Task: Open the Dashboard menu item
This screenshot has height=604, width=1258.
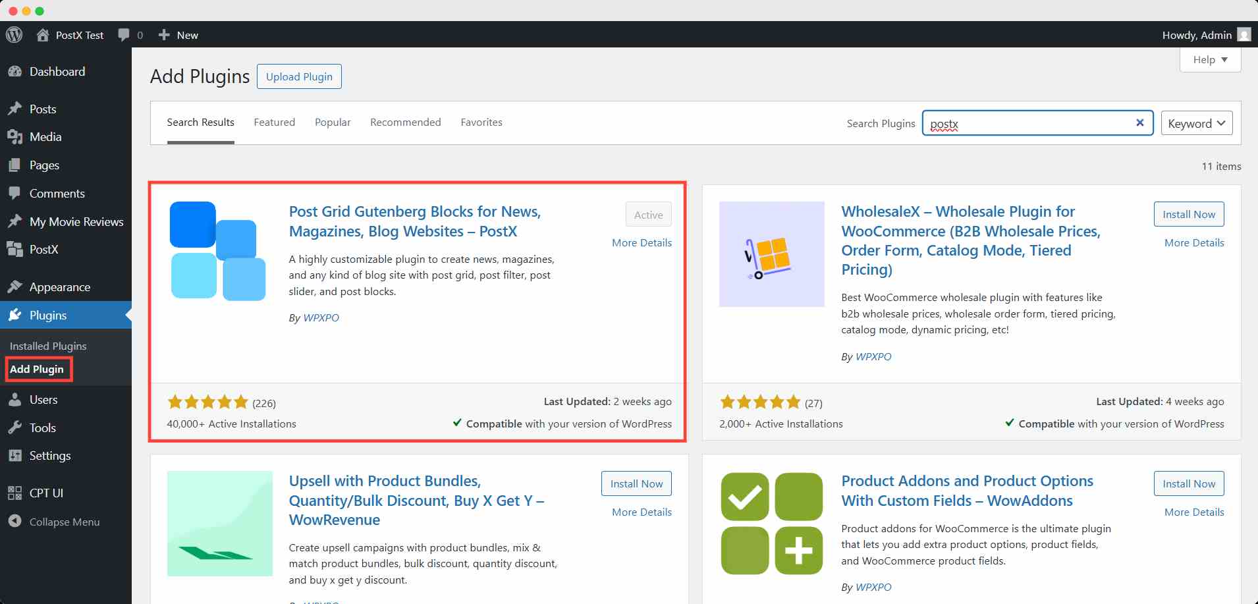Action: (57, 72)
